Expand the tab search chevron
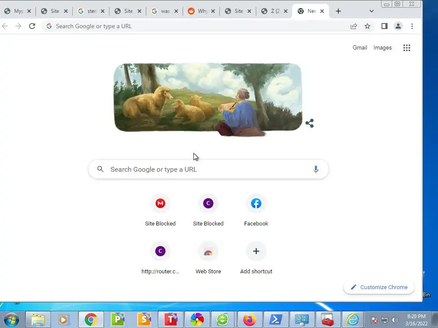 point(372,11)
